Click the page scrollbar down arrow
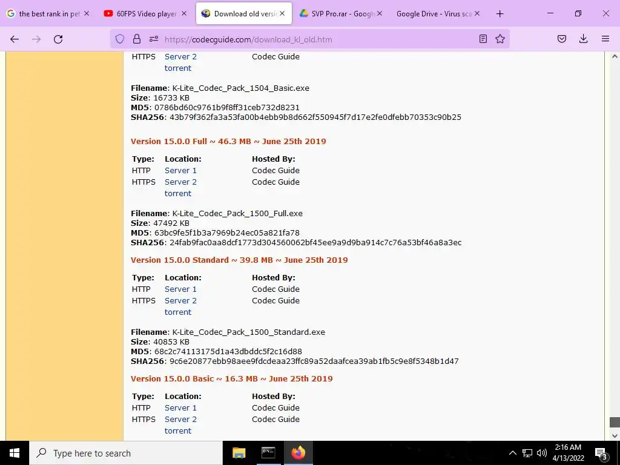Screen dimensions: 620x465 click(615, 436)
